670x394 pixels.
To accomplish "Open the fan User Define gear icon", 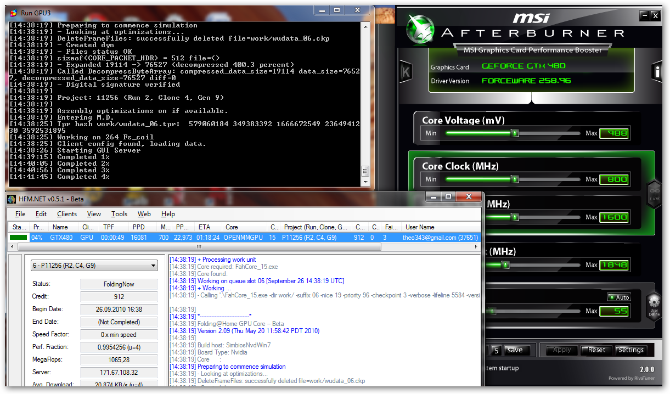I will click(x=654, y=305).
